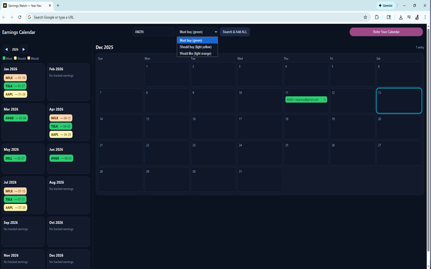Open Chrome's three-dot menu
The image size is (431, 269).
pyautogui.click(x=425, y=17)
